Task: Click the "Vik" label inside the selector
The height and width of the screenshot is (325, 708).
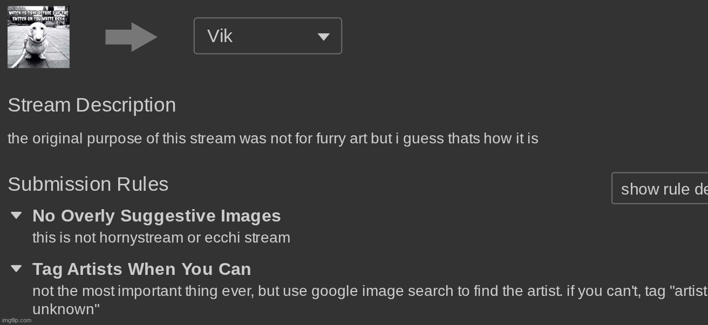Action: point(220,36)
